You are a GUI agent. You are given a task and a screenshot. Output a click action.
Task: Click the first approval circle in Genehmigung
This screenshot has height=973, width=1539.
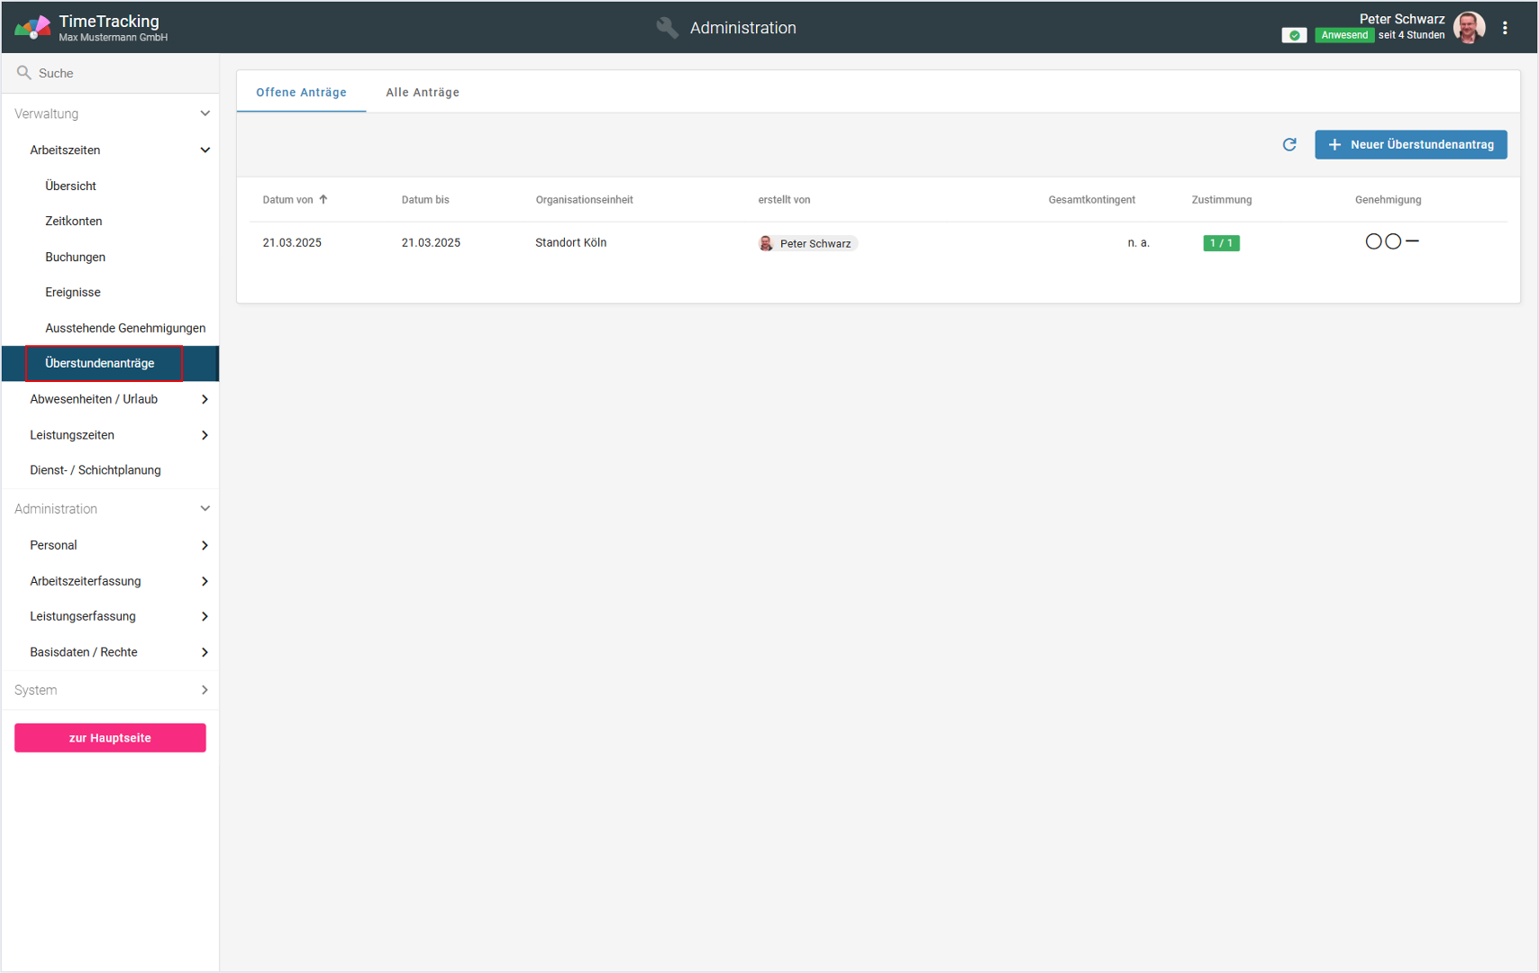click(1373, 241)
